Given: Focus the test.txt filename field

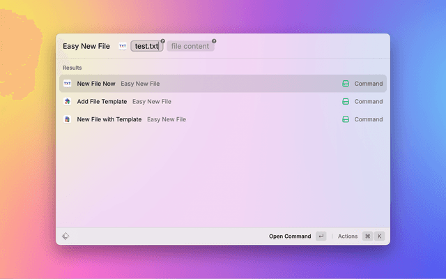Looking at the screenshot, I should [x=146, y=46].
